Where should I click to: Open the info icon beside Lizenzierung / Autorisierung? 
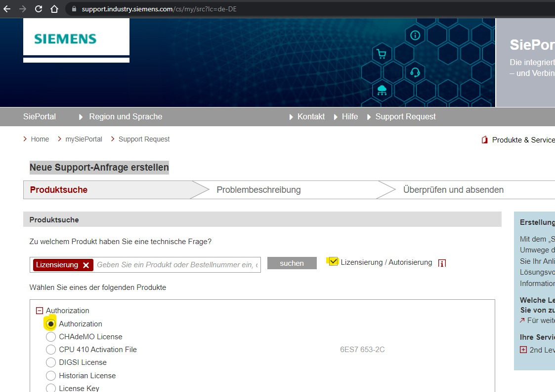coord(442,263)
